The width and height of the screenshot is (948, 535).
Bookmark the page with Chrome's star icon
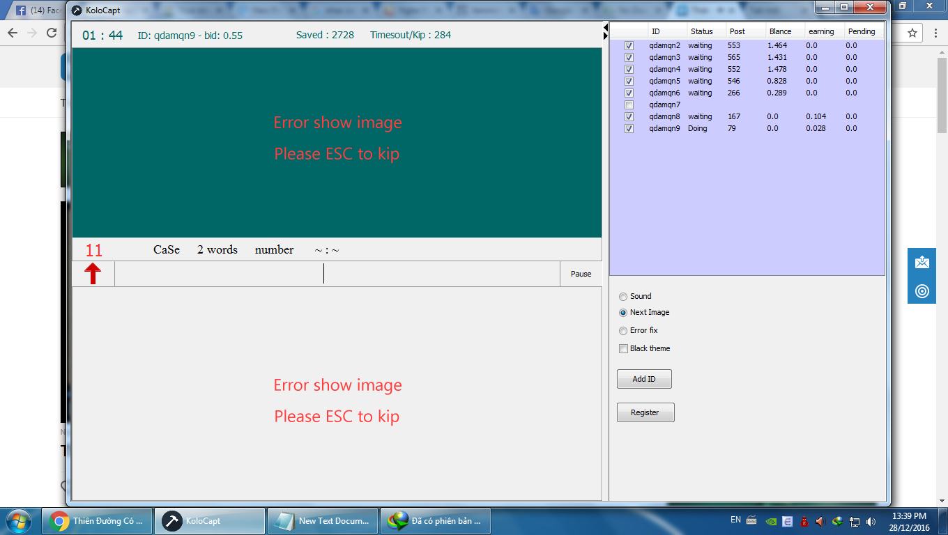tap(912, 33)
